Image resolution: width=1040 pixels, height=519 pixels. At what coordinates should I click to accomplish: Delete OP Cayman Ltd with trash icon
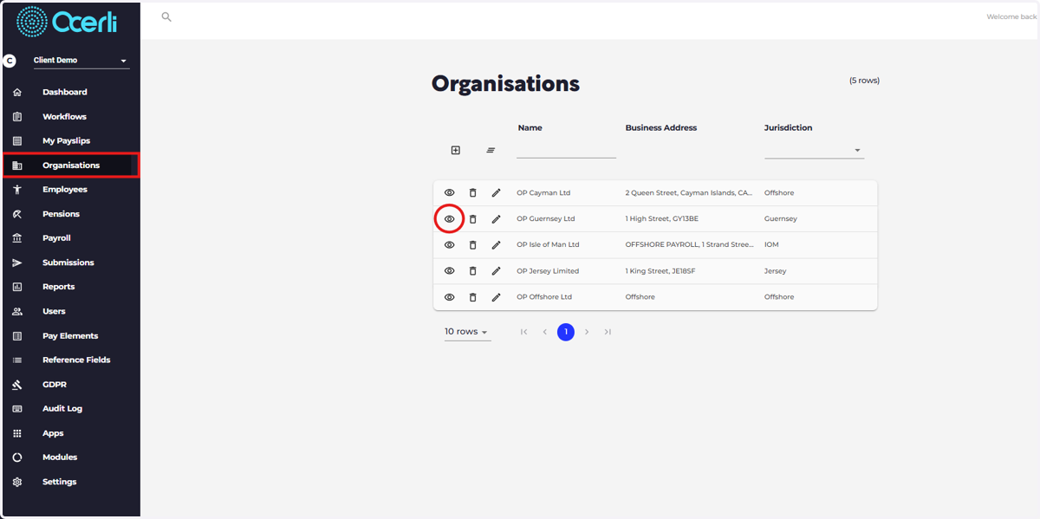[x=473, y=192]
